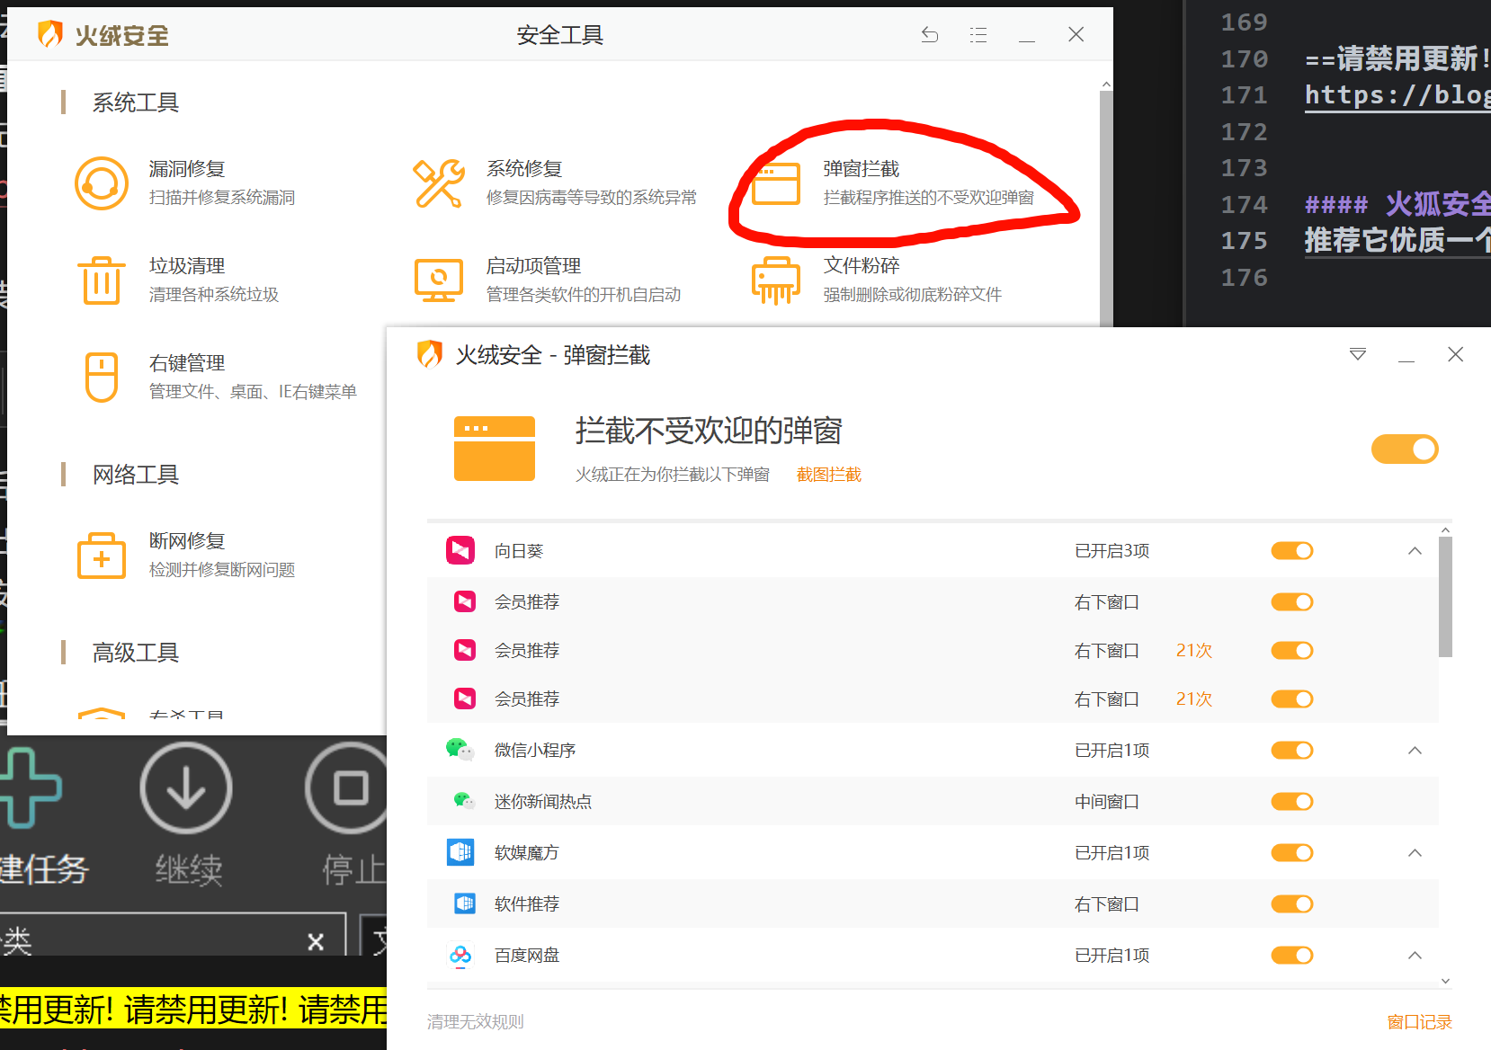Click the 已开启3项 status text
Viewport: 1491px width, 1050px height.
pyautogui.click(x=1112, y=550)
